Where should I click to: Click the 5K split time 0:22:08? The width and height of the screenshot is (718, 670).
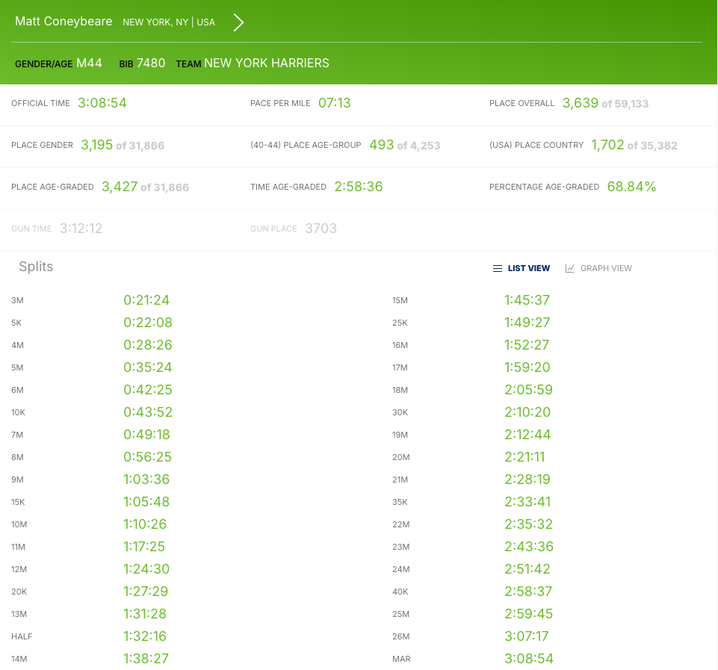pos(146,322)
